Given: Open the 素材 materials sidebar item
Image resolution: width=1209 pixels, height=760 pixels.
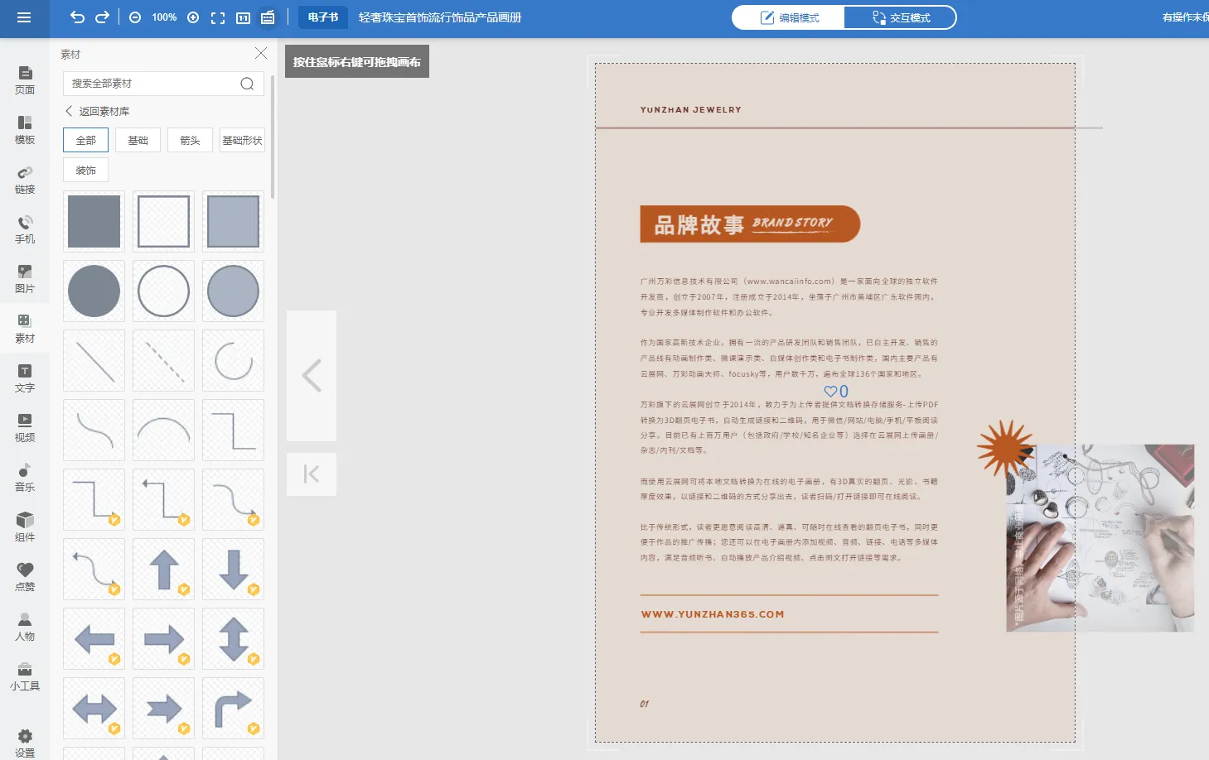Looking at the screenshot, I should point(25,329).
